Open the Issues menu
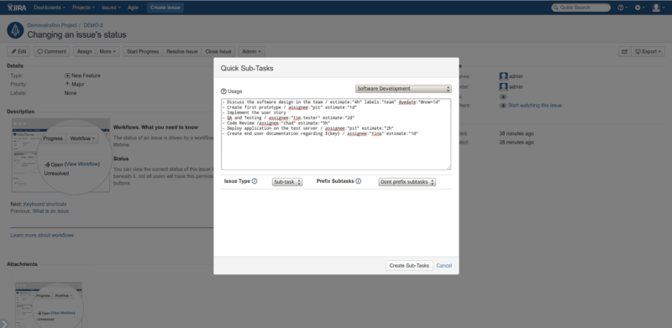672x328 pixels. point(111,8)
